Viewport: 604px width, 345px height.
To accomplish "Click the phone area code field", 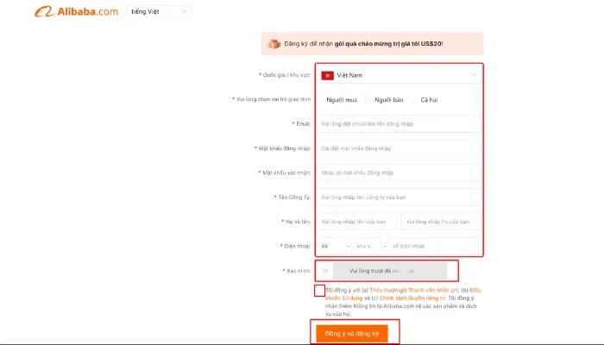I will tap(367, 246).
